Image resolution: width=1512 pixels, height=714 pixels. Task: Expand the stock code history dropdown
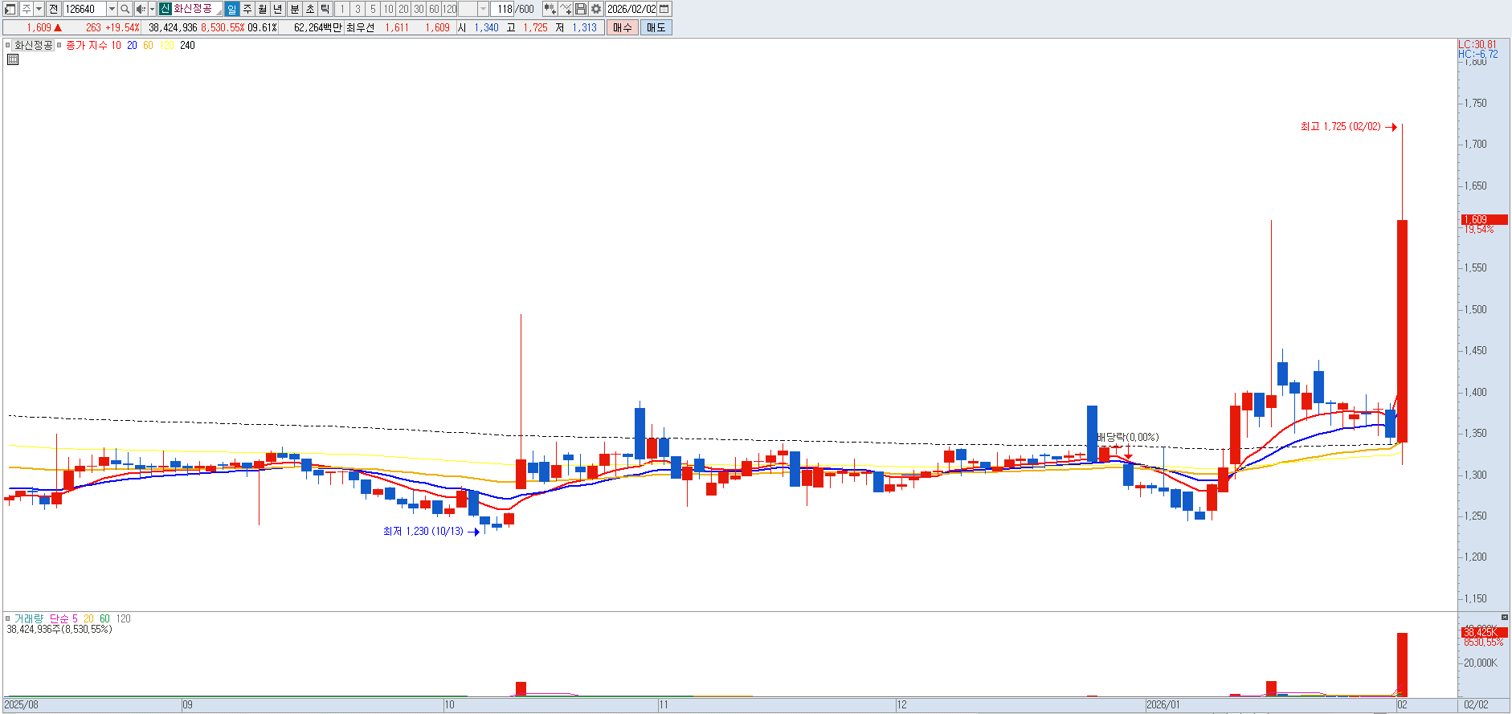point(112,9)
